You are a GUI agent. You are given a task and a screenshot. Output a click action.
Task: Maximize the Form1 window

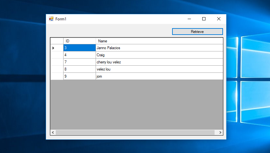click(204, 19)
